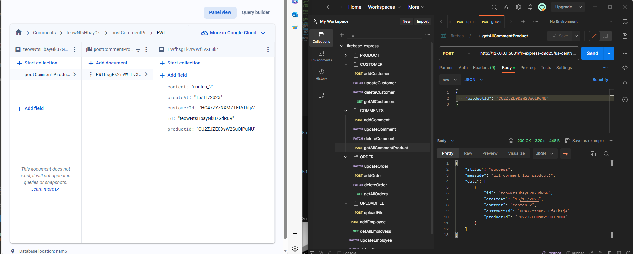Screen dimensions: 633x254
Task: Click the Beautify link
Action: tap(600, 80)
